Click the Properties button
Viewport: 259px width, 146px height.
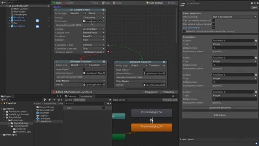(x=169, y=92)
